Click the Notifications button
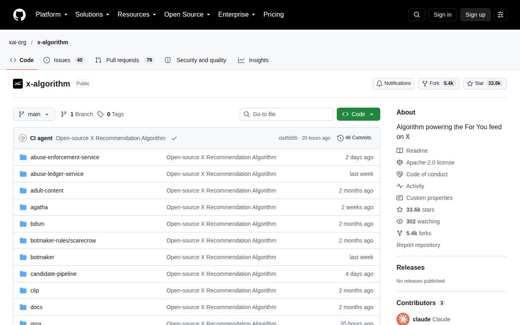 [x=394, y=84]
